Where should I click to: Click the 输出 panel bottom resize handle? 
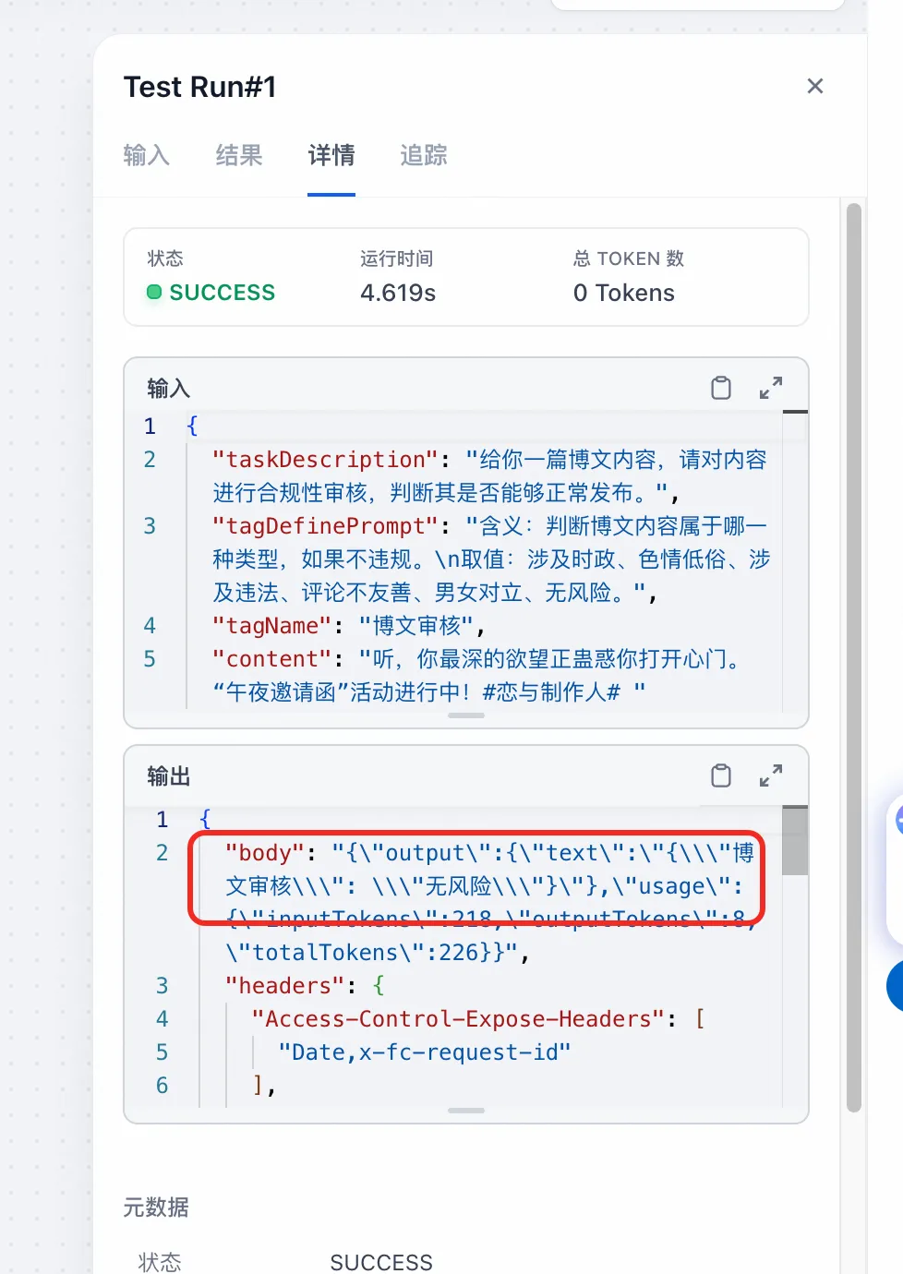(466, 1111)
